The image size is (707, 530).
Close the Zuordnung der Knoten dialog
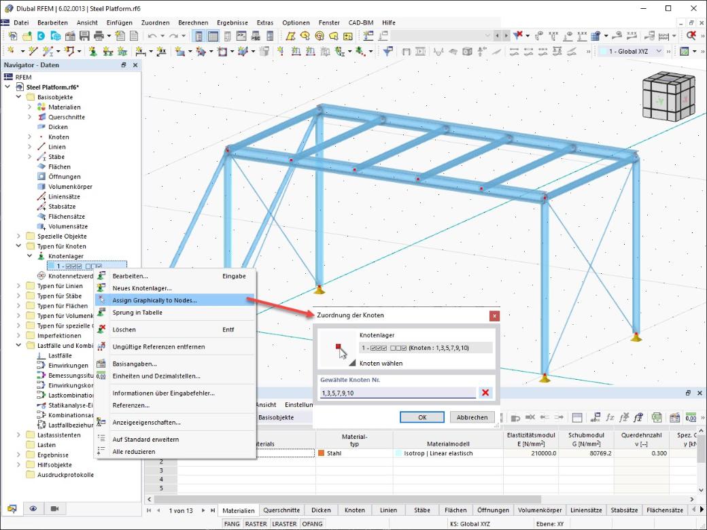click(x=494, y=316)
